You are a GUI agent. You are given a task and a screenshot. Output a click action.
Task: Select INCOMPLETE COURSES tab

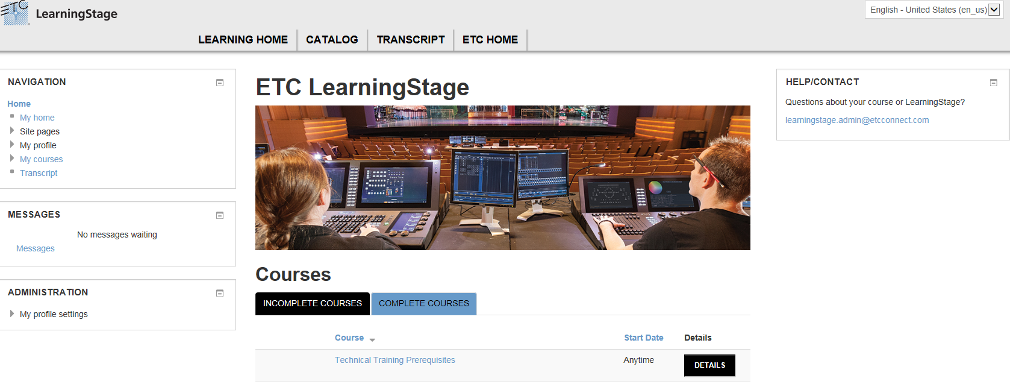[x=313, y=304]
